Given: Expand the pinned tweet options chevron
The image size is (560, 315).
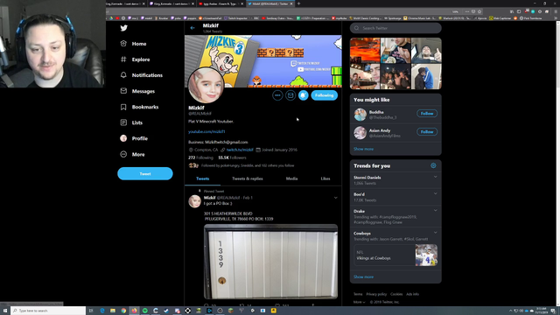Looking at the screenshot, I should pyautogui.click(x=335, y=198).
